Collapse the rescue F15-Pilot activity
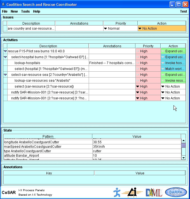 pos(5,51)
